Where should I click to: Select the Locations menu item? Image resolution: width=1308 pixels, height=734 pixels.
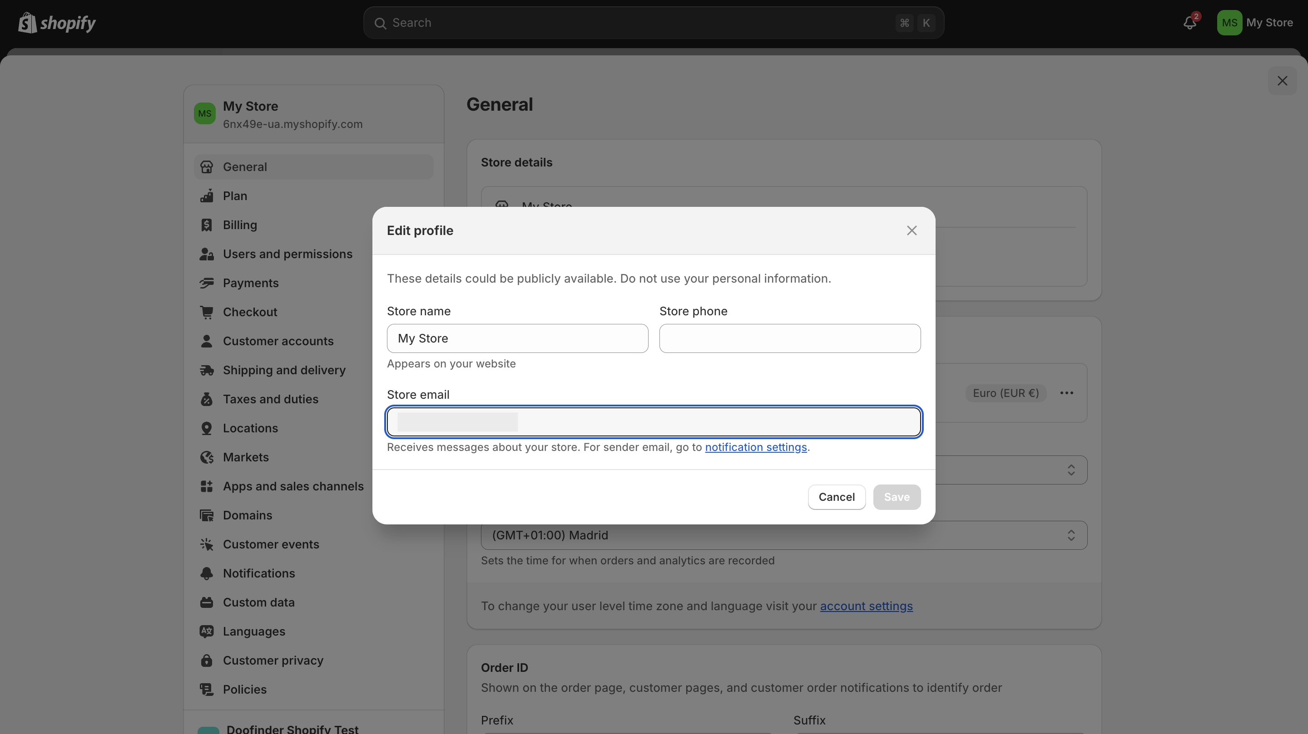pyautogui.click(x=251, y=428)
